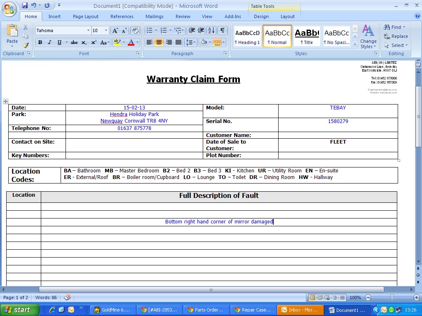Click the Format Painter brush icon

click(x=26, y=45)
